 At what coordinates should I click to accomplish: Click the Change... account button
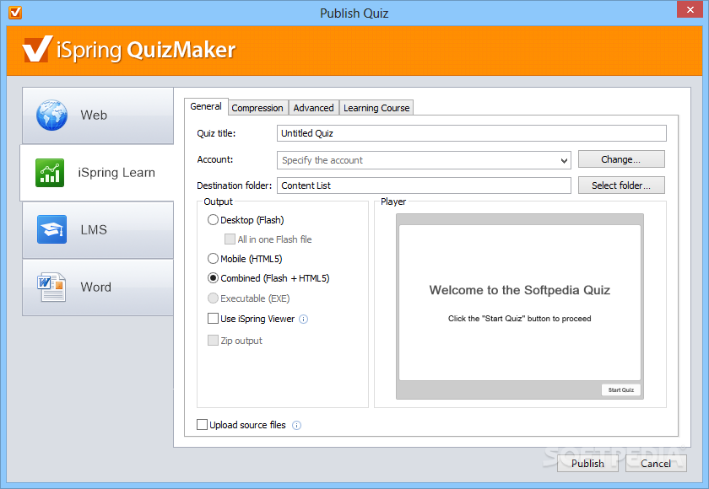coord(621,159)
